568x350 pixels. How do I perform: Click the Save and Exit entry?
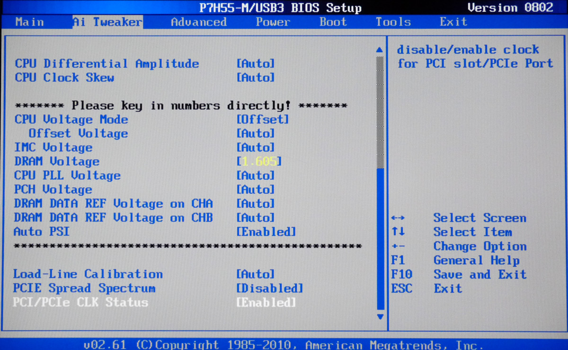point(480,274)
